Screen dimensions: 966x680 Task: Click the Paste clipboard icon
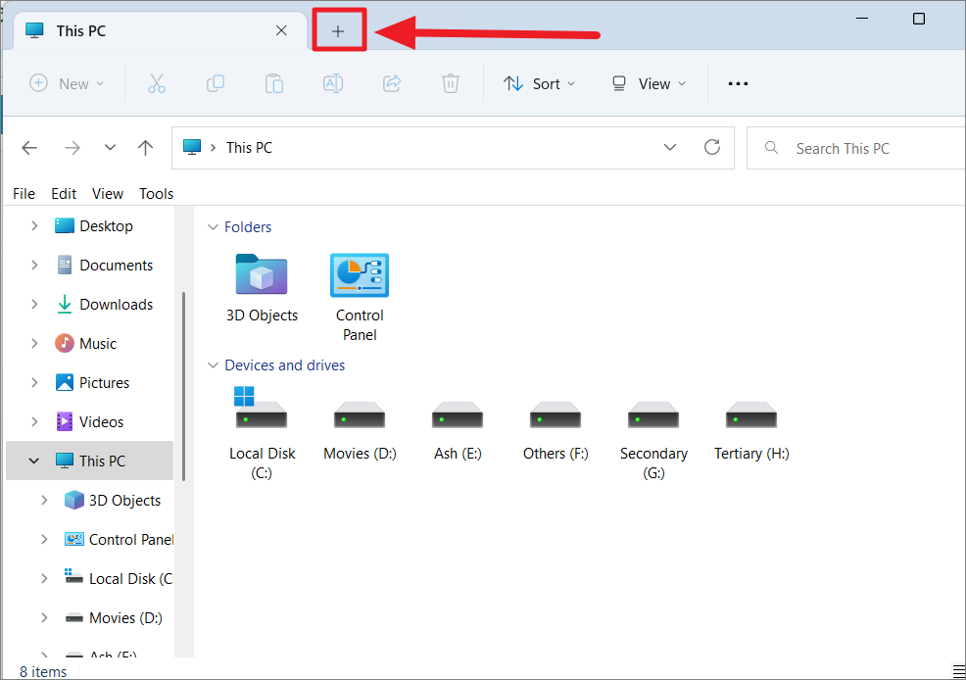[274, 83]
